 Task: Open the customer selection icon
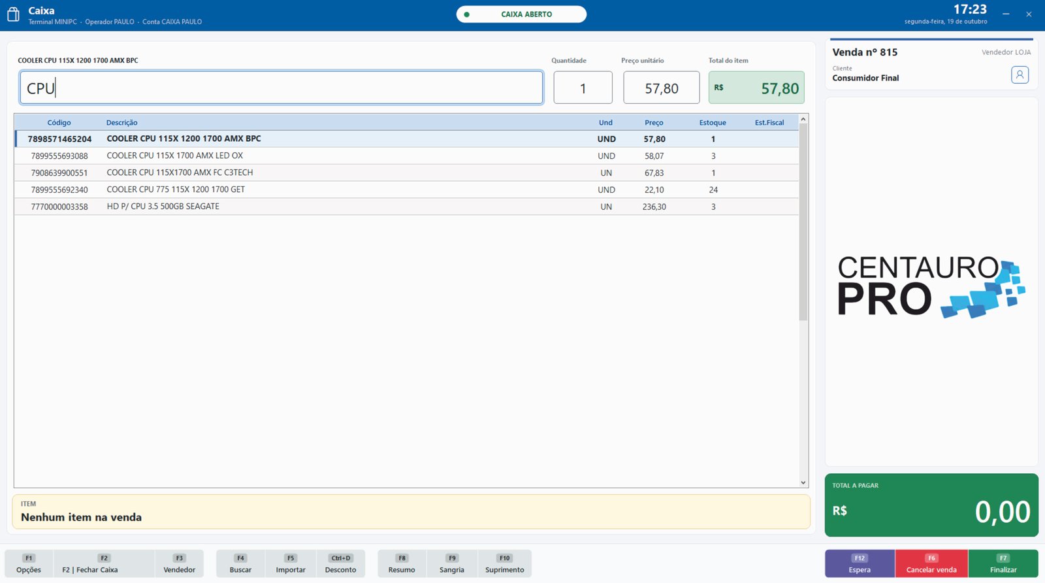(x=1020, y=75)
